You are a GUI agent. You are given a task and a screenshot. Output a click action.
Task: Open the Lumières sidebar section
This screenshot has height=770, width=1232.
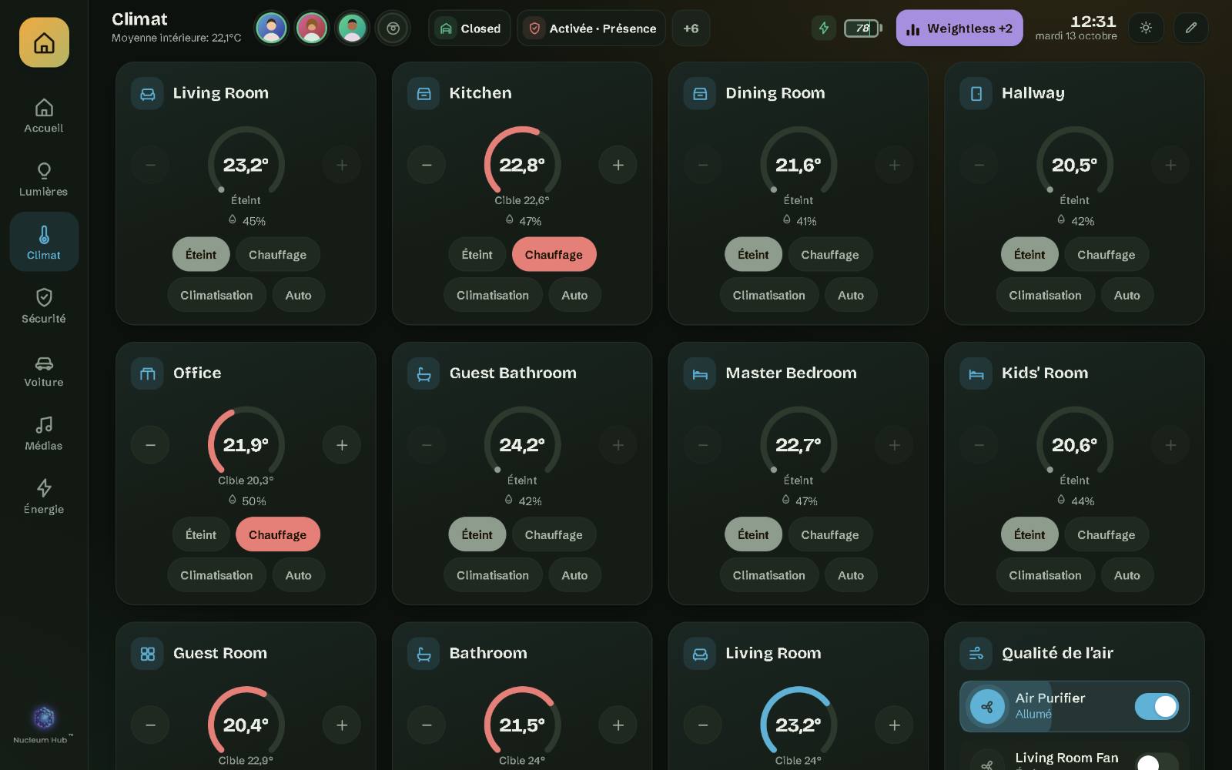pyautogui.click(x=44, y=179)
